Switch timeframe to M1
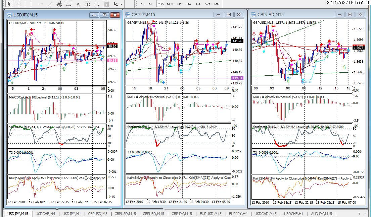 click(x=142, y=4)
